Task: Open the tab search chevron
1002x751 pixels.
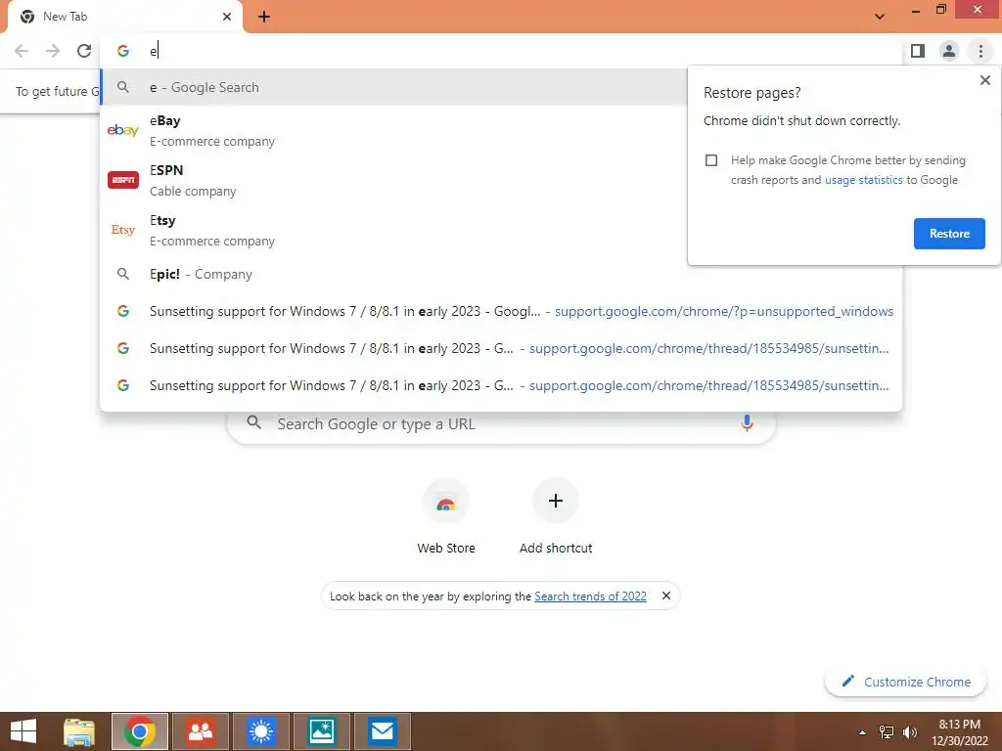Action: click(x=880, y=17)
